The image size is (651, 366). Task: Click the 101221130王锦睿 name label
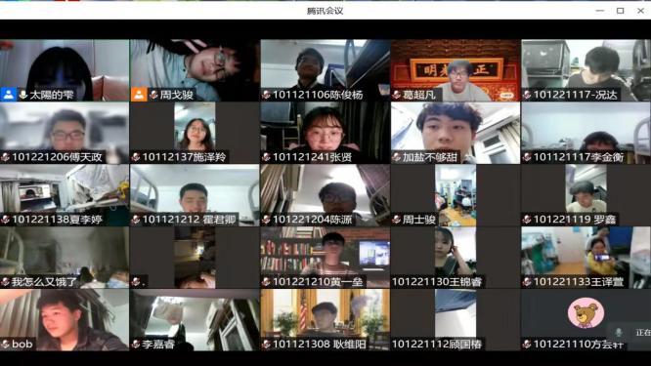[436, 282]
